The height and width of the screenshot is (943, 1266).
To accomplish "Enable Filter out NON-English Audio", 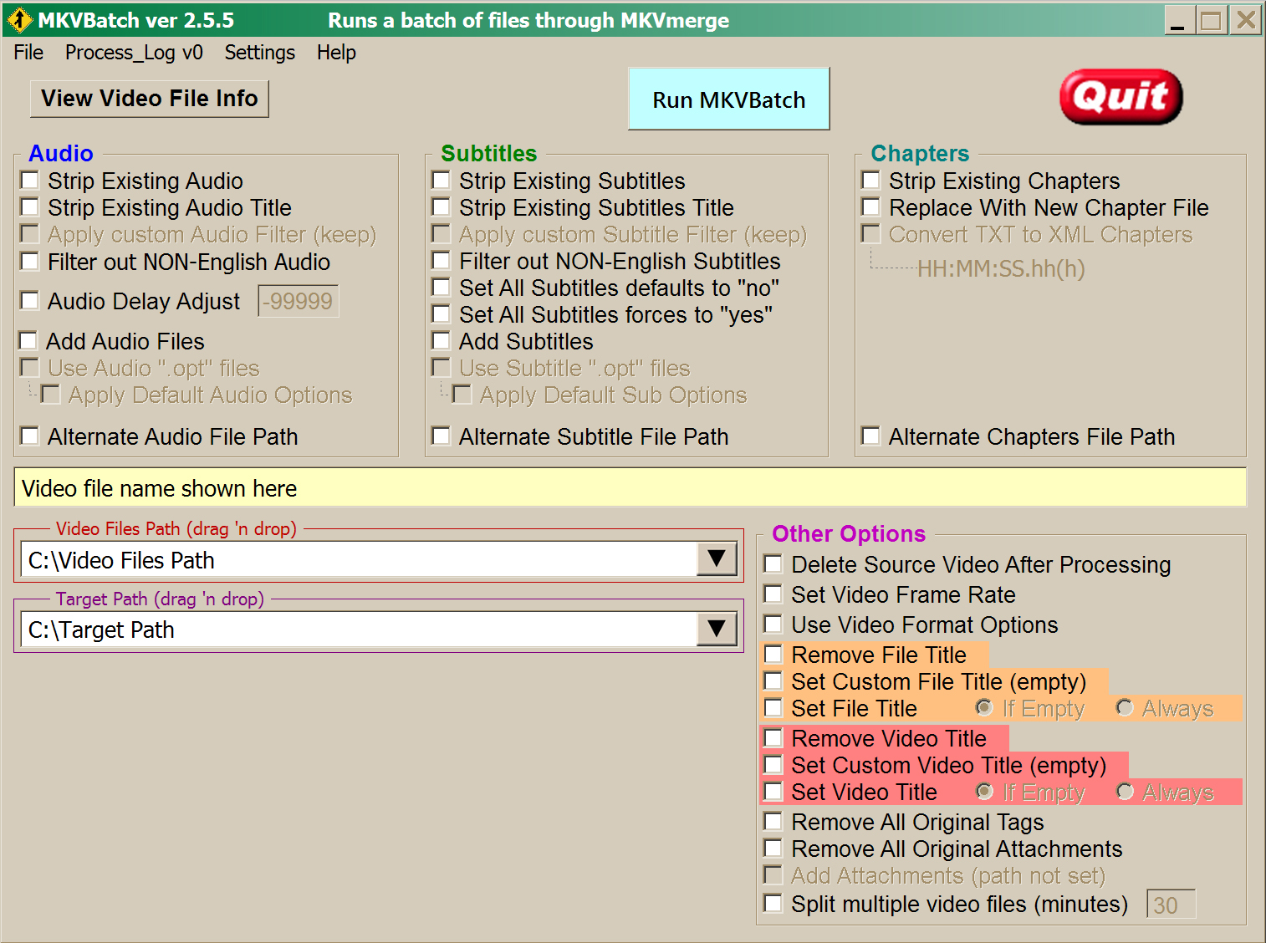I will (x=30, y=262).
